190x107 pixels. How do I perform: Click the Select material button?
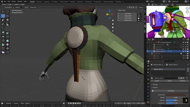pyautogui.click(x=170, y=81)
